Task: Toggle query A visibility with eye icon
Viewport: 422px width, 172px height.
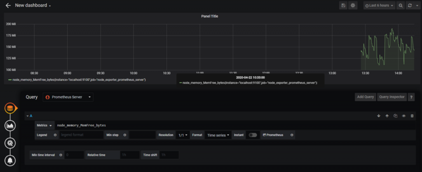Action: [x=403, y=116]
